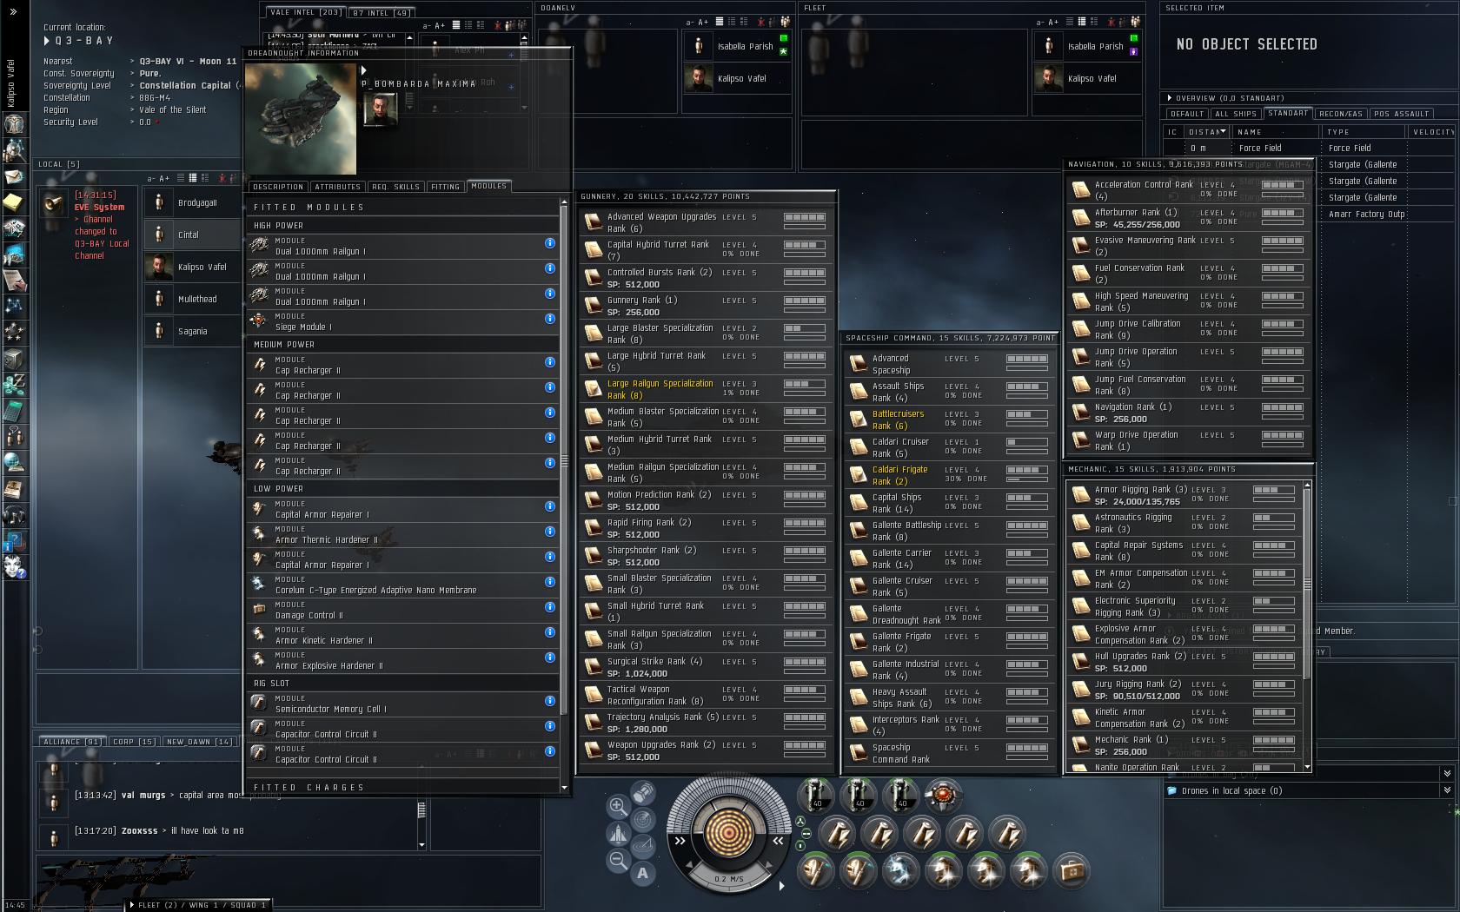
Task: Click the Large Railgun Specialization skill
Action: [707, 389]
